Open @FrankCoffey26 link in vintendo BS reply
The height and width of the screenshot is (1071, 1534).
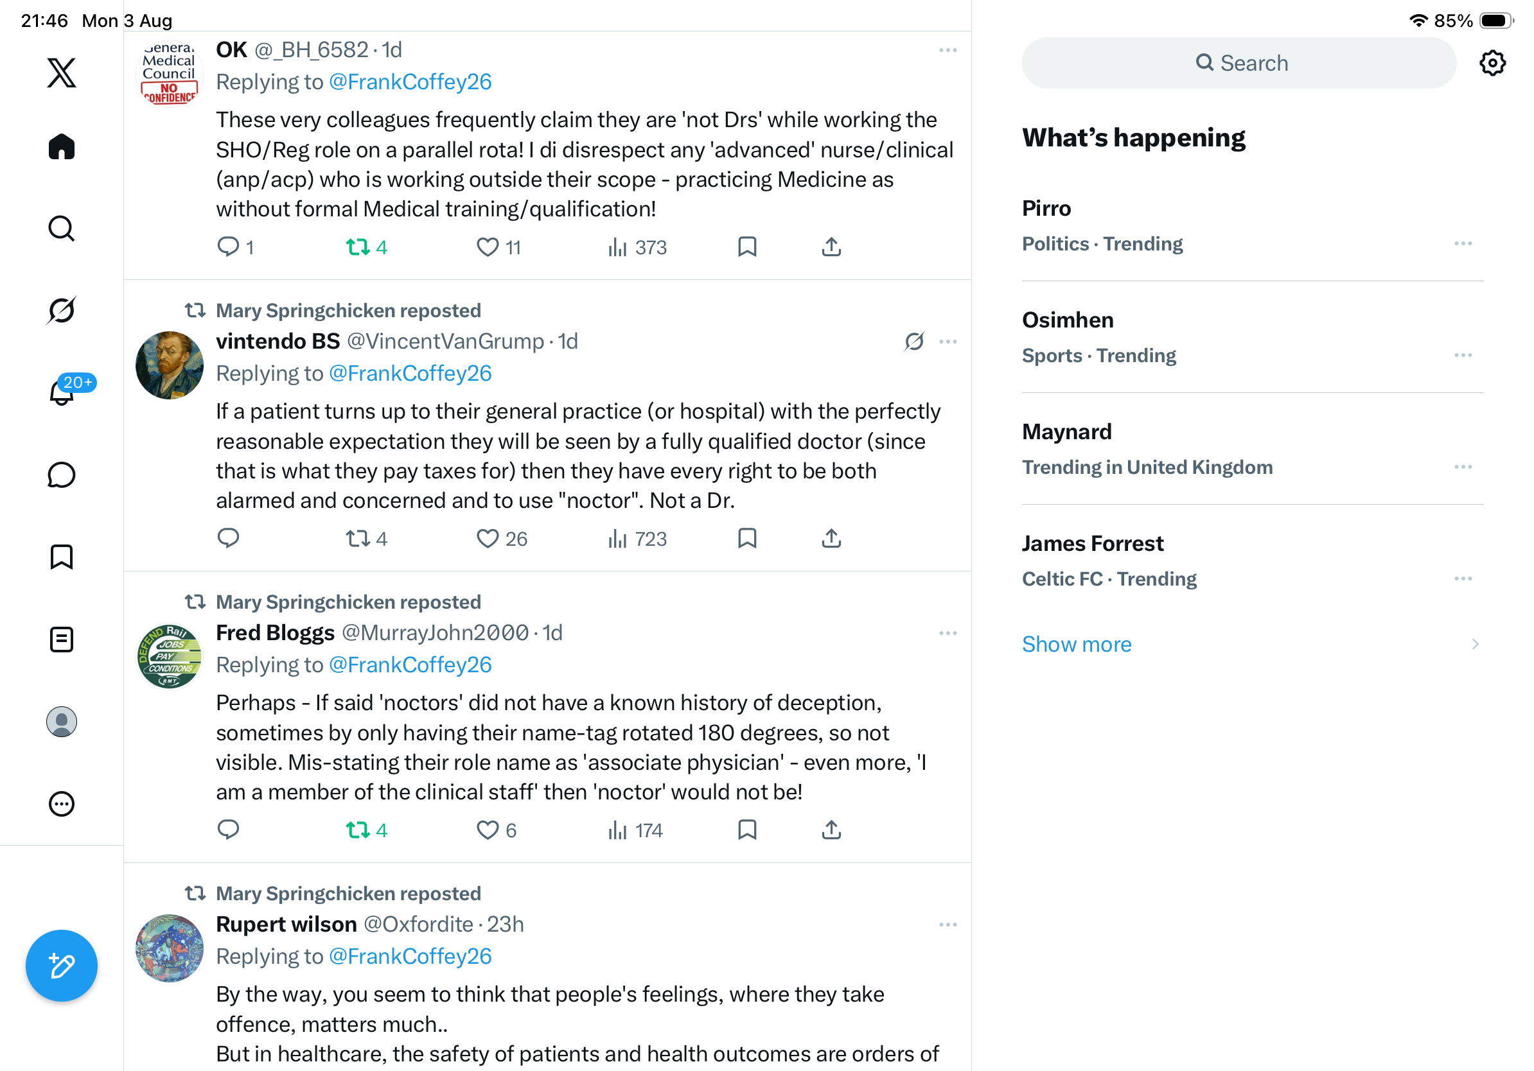410,373
